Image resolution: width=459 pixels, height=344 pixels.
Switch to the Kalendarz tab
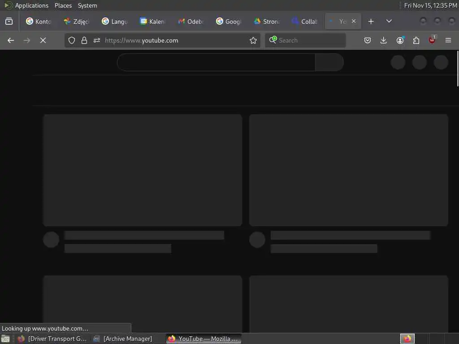(x=153, y=21)
